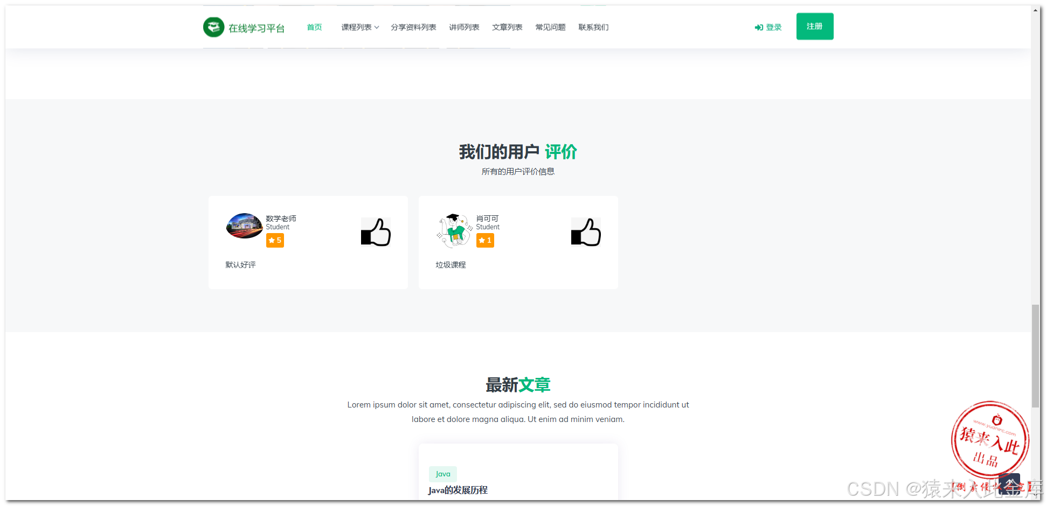Click the 5-star rating badge on 数学老师's card

(x=275, y=240)
